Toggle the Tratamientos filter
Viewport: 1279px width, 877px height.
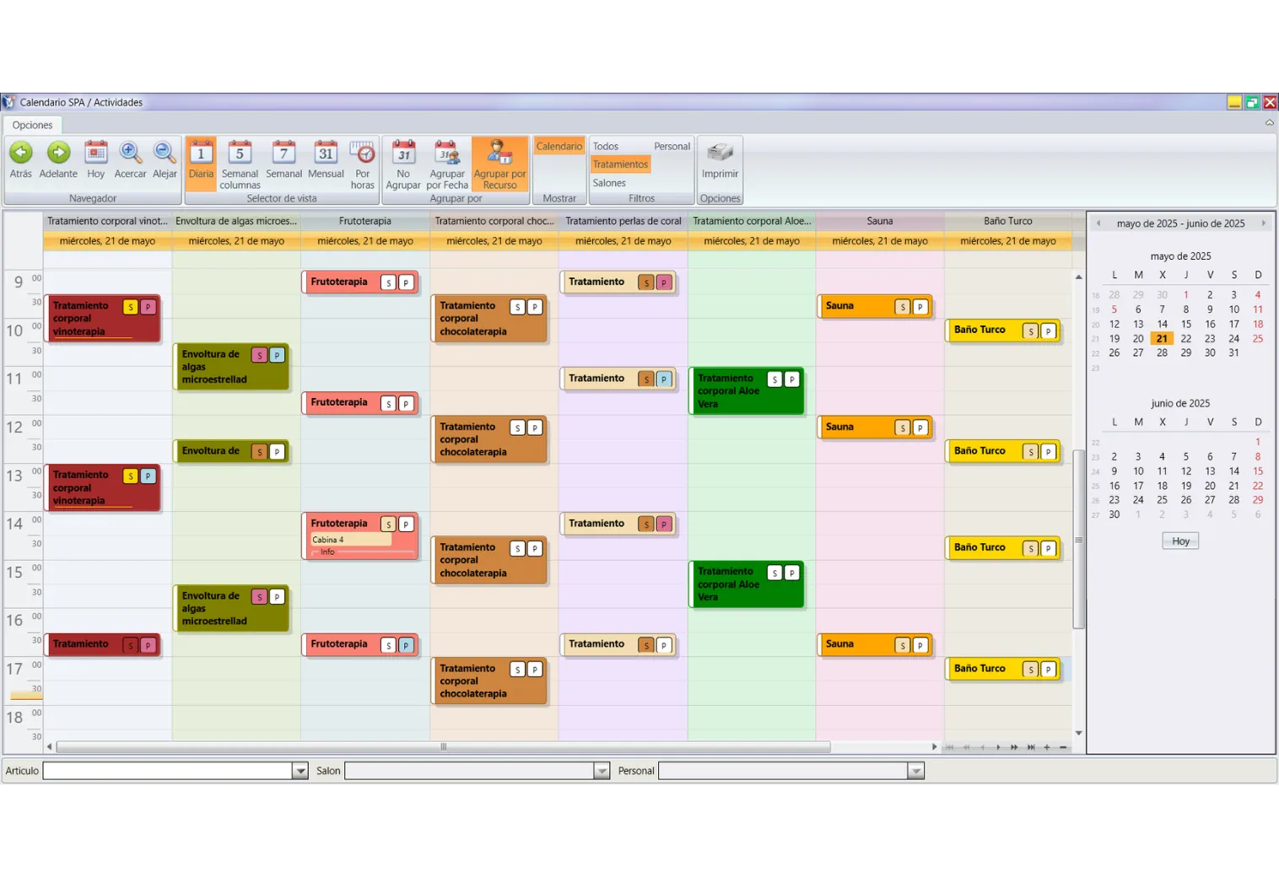coord(620,164)
